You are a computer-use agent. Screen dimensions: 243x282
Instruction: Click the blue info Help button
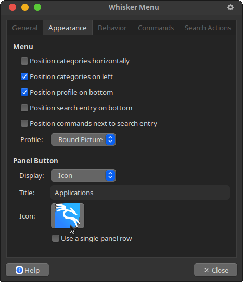[x=28, y=270]
